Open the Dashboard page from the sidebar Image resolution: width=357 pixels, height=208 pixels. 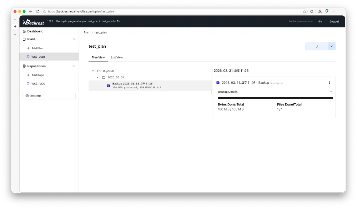tap(35, 31)
